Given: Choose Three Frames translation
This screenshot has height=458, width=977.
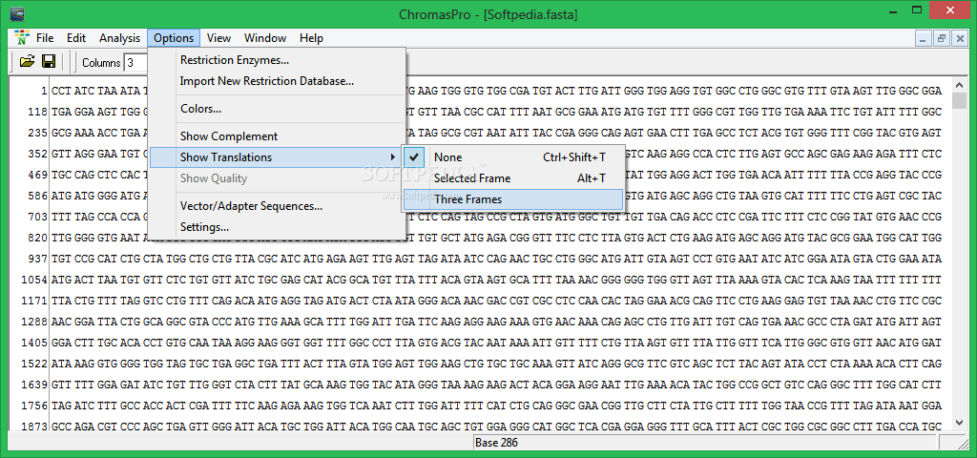Looking at the screenshot, I should (x=512, y=199).
